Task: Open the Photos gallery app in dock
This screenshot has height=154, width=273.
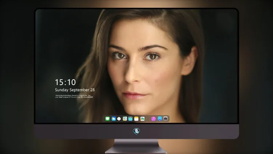Action: [142, 119]
